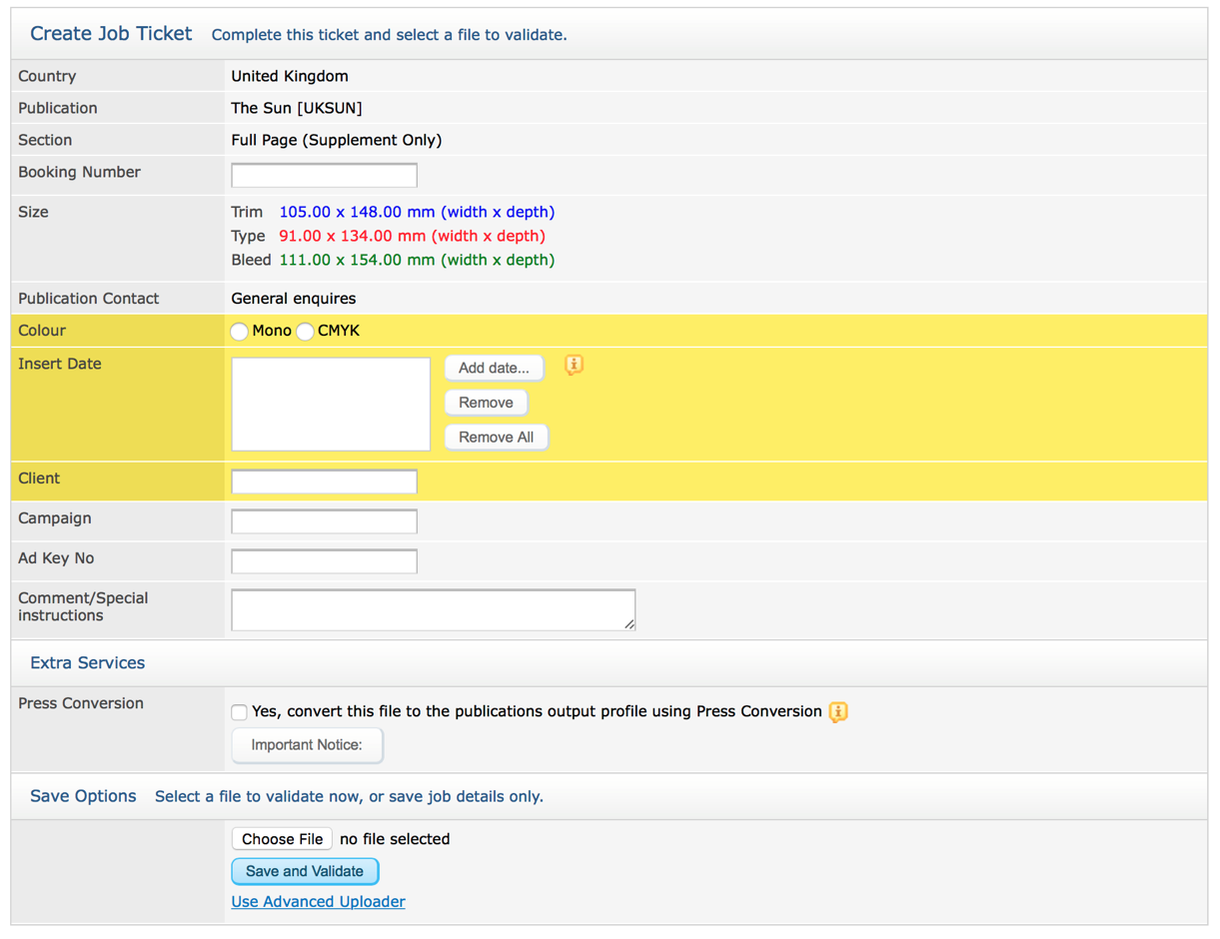Viewport: 1220px width, 939px height.
Task: Click 'The Sun [UKSUN]' publication text
Action: (297, 108)
